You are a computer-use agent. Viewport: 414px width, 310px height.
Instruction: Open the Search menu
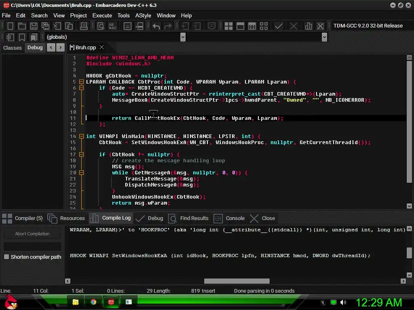(x=39, y=16)
